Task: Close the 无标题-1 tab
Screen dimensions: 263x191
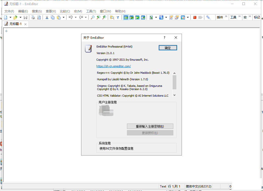Action: pyautogui.click(x=25, y=24)
